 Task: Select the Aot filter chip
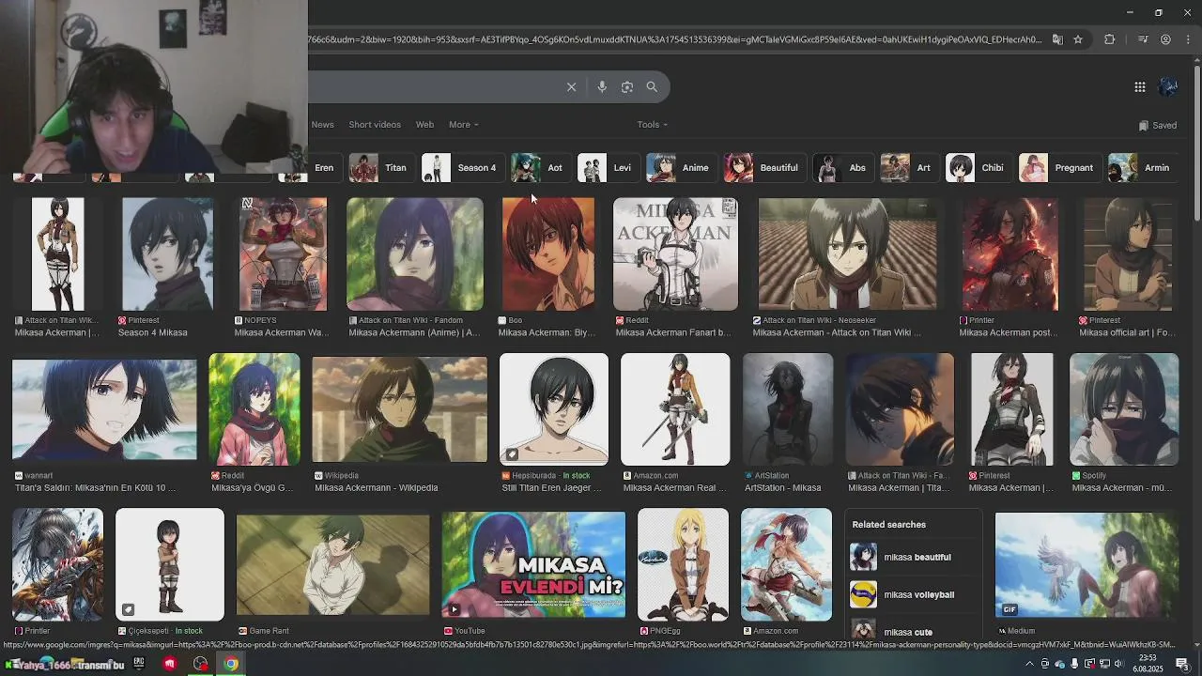tap(539, 168)
